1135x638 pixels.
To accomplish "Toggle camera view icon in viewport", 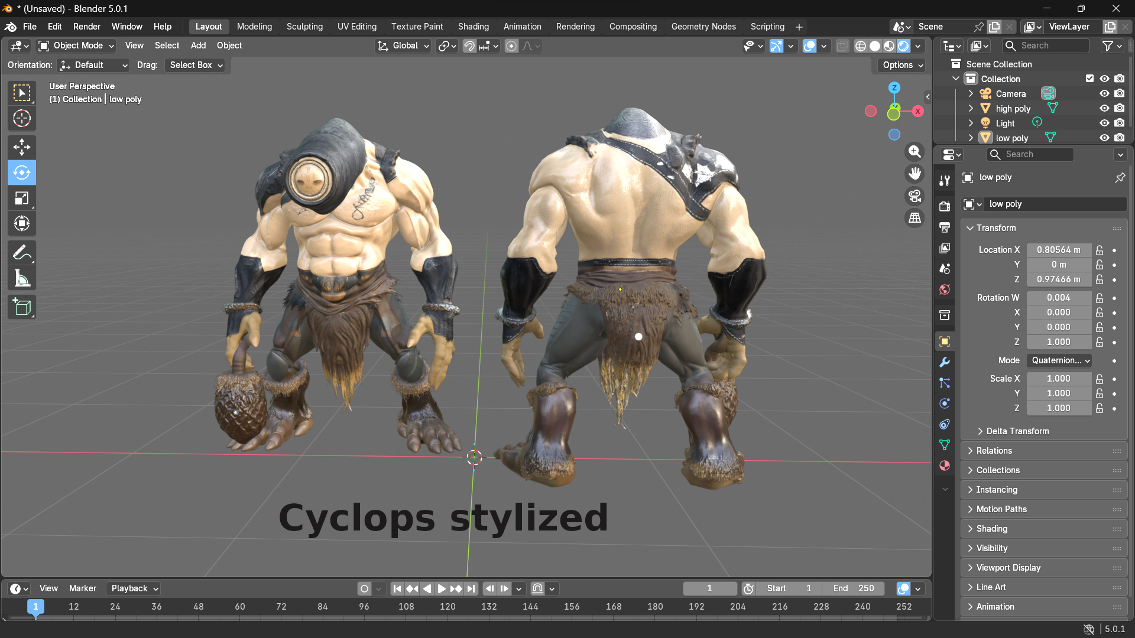I will point(915,196).
